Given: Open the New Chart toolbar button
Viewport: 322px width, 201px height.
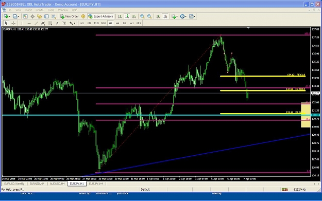Looking at the screenshot, I should pos(7,16).
